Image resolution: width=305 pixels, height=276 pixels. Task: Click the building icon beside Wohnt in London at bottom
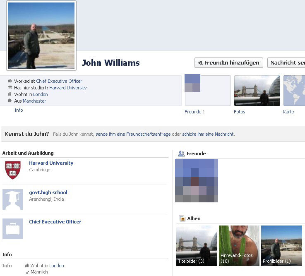tap(27, 265)
